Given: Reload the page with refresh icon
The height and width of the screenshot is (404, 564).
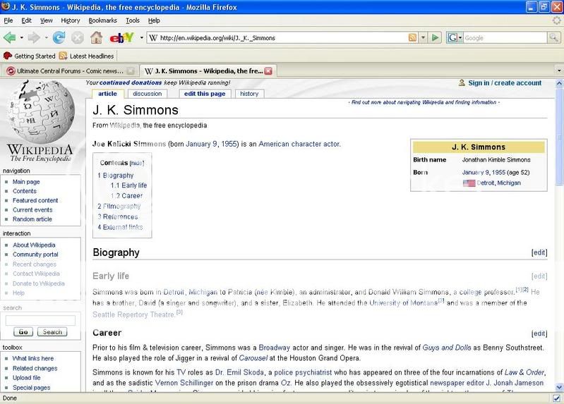Looking at the screenshot, I should point(59,37).
